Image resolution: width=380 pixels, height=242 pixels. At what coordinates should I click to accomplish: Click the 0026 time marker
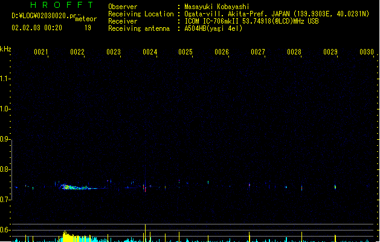tap(222, 52)
